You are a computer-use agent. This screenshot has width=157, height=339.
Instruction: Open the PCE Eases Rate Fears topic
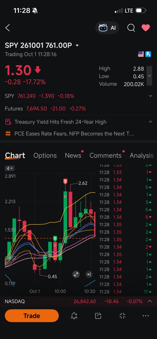coord(74,133)
